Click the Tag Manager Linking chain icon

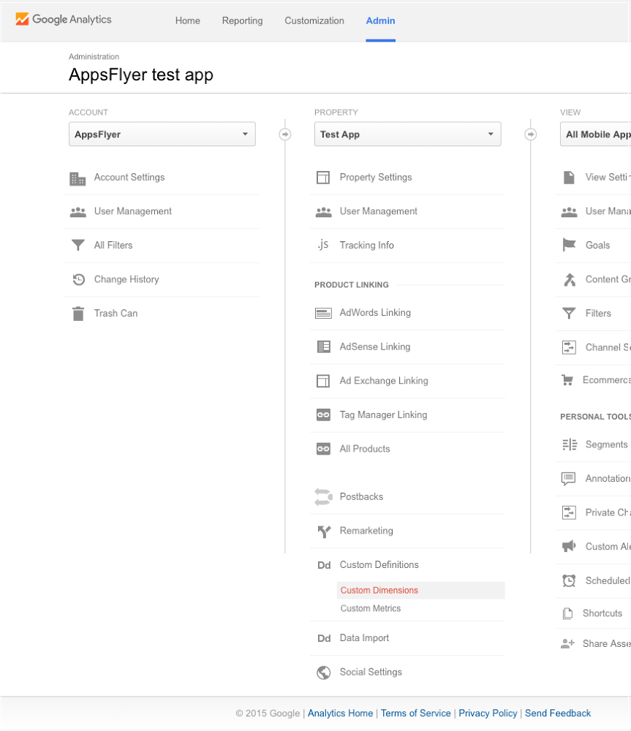(323, 414)
